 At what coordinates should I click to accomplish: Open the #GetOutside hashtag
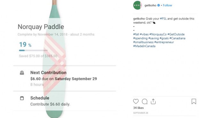[176, 35]
